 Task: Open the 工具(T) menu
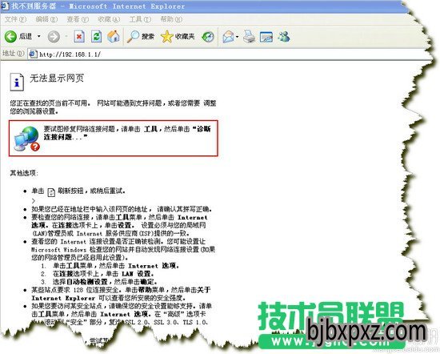point(140,19)
